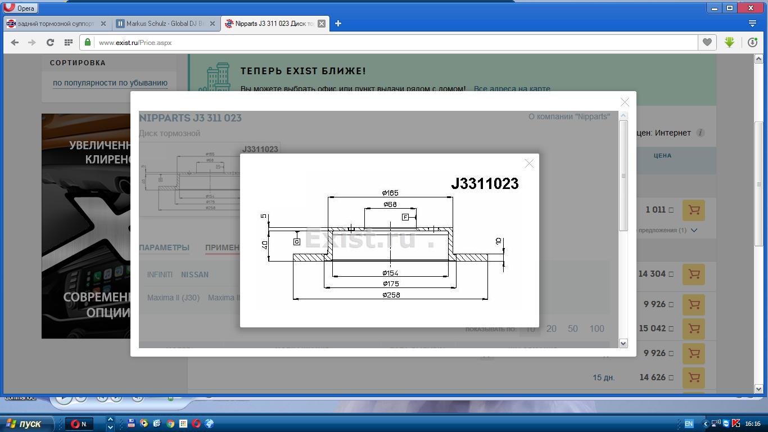Close the 'задний тормозной суппорт' tab
Image resolution: width=768 pixels, height=432 pixels.
[x=103, y=24]
